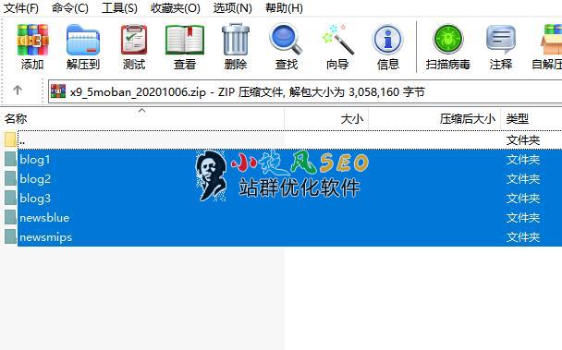Launch the Wizard (向导) wand icon
Image resolution: width=562 pixels, height=350 pixels.
(337, 40)
